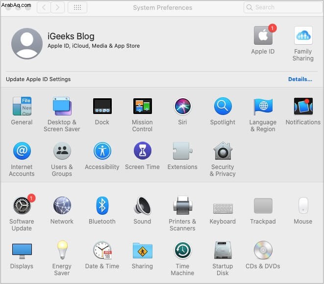Click the Details... link
The height and width of the screenshot is (284, 324).
pyautogui.click(x=300, y=79)
